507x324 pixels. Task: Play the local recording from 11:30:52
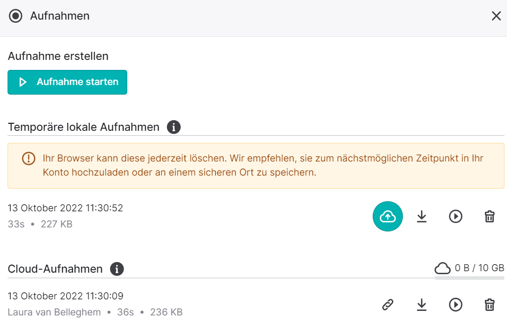pyautogui.click(x=456, y=216)
